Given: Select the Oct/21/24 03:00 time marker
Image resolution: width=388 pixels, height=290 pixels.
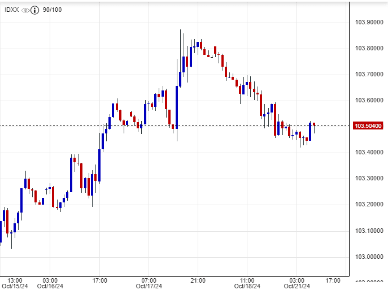Looking at the screenshot, I should click(x=297, y=283).
